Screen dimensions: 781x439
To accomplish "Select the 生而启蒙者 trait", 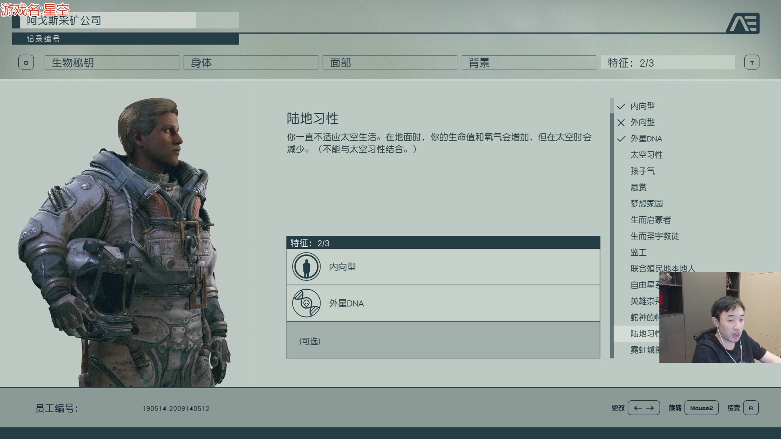I will click(x=650, y=220).
